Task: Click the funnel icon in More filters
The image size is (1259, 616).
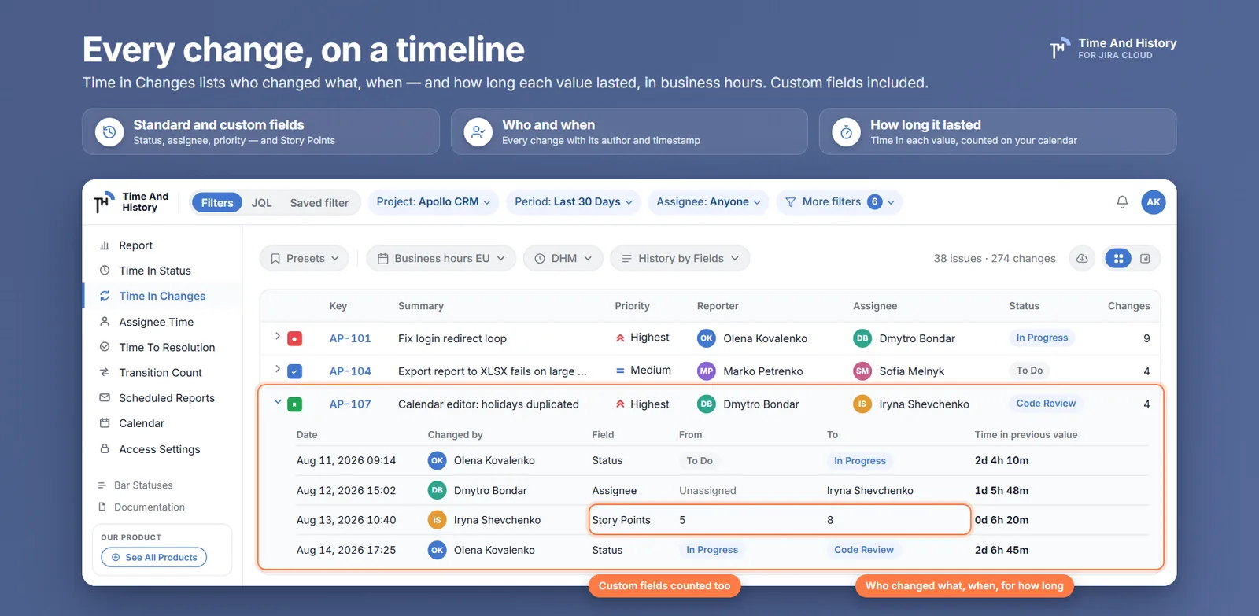Action: 790,202
